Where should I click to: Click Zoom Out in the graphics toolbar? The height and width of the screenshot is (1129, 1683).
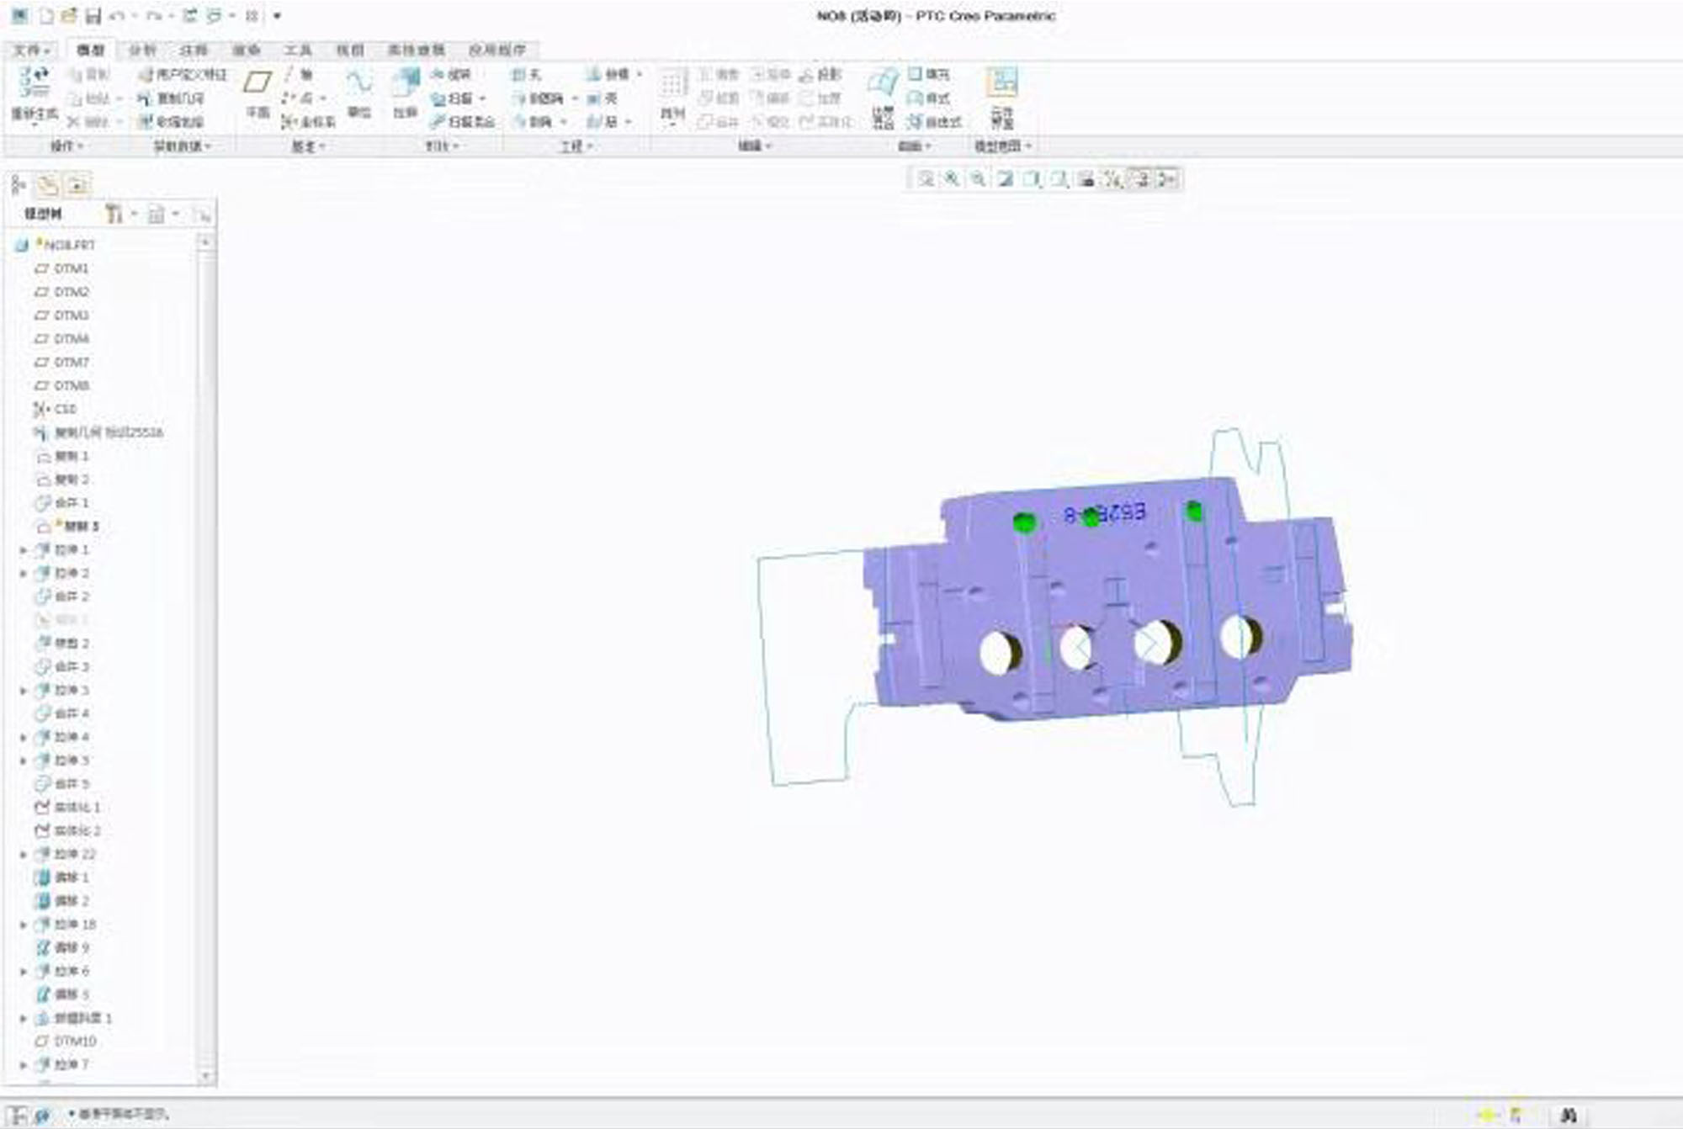point(979,179)
